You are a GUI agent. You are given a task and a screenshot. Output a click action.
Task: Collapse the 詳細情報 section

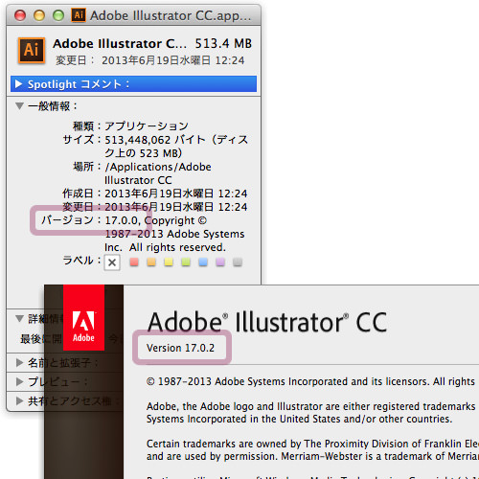point(19,318)
